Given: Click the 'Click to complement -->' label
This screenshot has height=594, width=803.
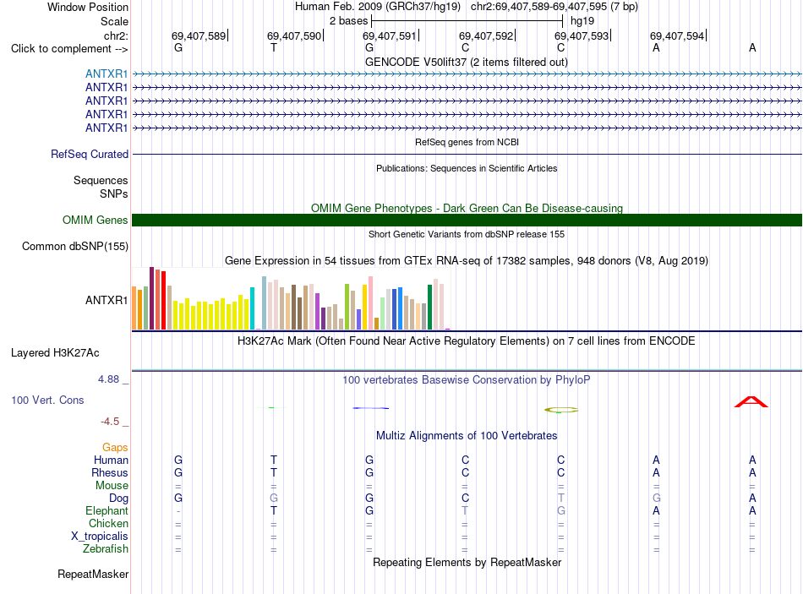Looking at the screenshot, I should tap(69, 49).
